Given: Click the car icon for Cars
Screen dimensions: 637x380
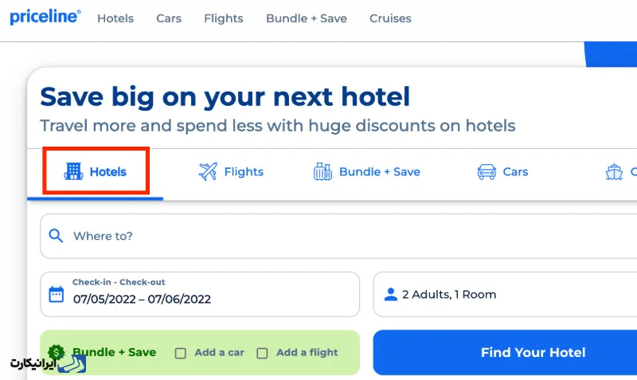Looking at the screenshot, I should click(x=487, y=171).
